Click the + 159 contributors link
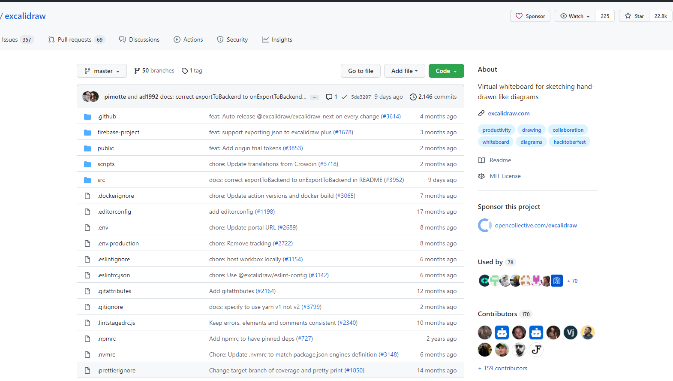The width and height of the screenshot is (673, 381). tap(502, 369)
